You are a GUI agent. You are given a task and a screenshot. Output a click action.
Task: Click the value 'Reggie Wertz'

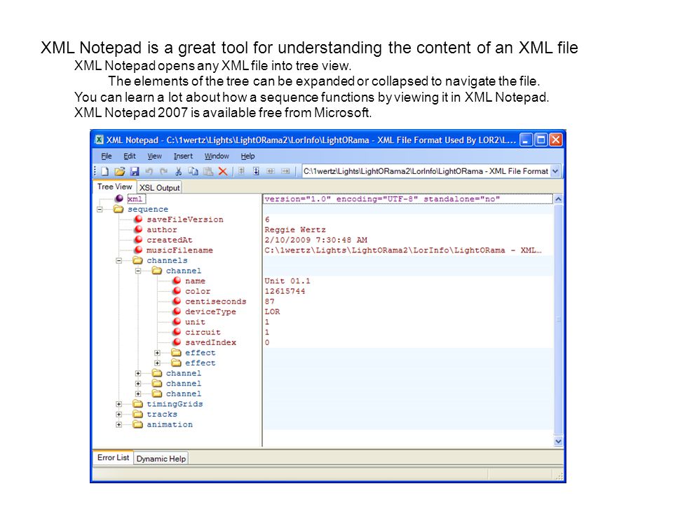coord(295,230)
